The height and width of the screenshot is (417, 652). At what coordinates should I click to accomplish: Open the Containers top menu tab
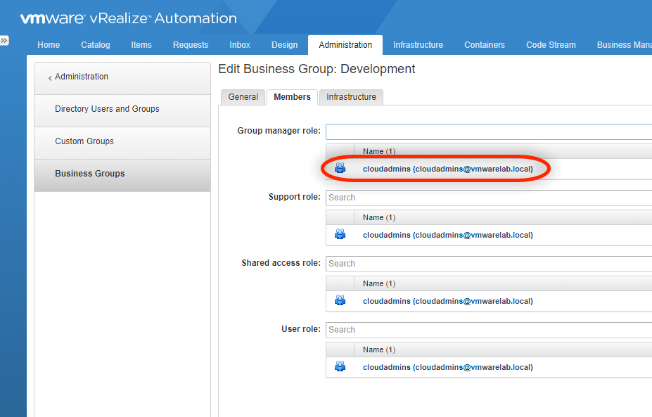coord(485,45)
